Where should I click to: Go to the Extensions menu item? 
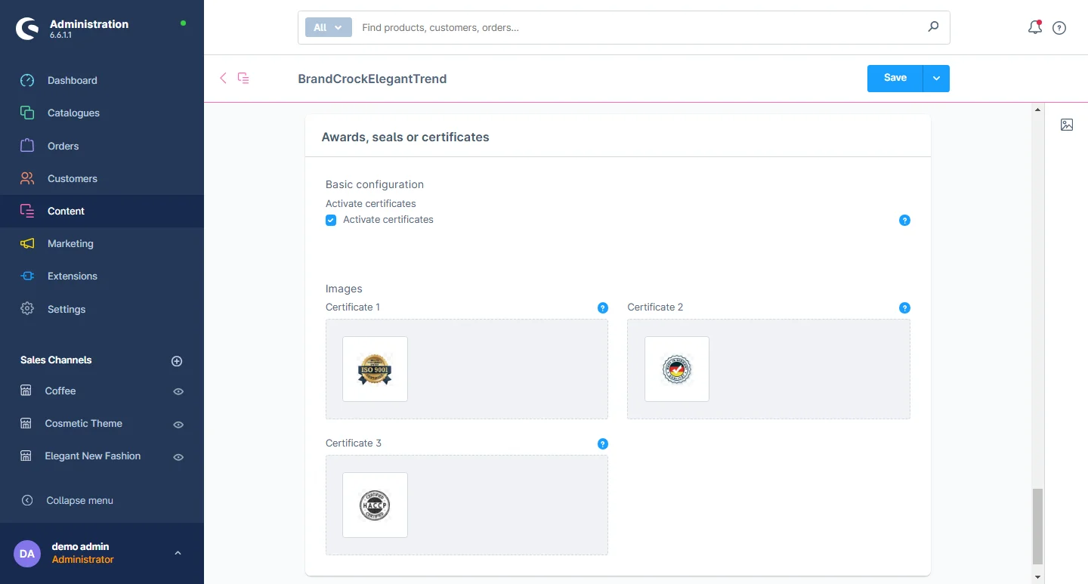[72, 276]
